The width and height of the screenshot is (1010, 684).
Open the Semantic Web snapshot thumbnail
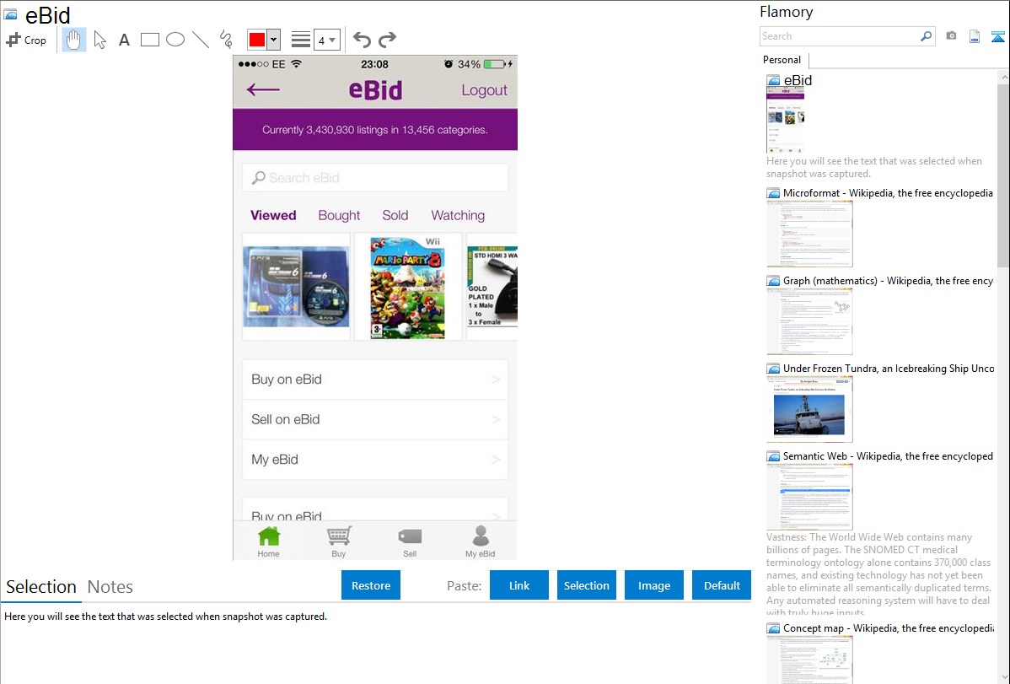tap(809, 497)
